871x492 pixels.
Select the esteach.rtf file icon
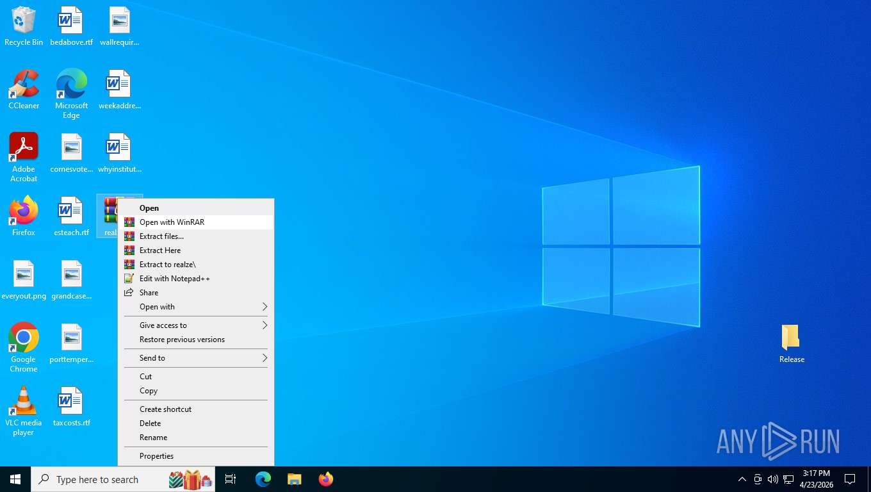click(x=71, y=217)
